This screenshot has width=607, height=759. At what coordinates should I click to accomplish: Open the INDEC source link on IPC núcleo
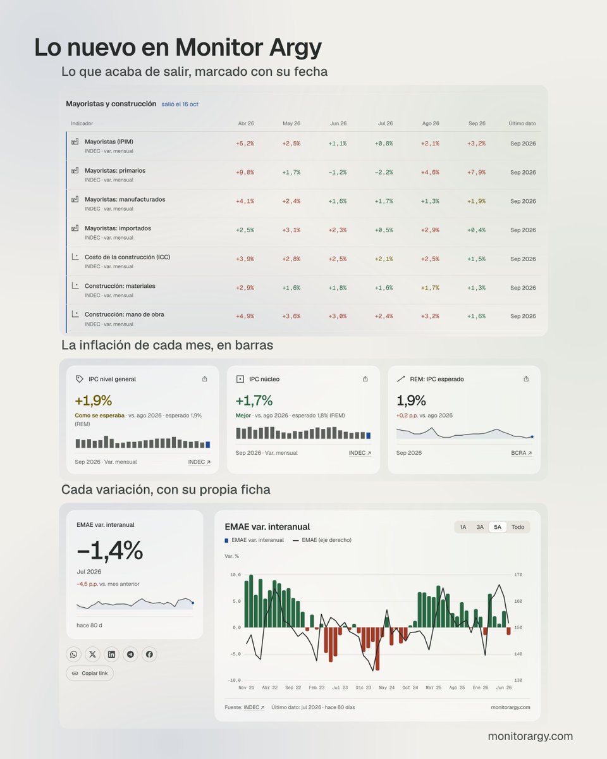coord(360,453)
